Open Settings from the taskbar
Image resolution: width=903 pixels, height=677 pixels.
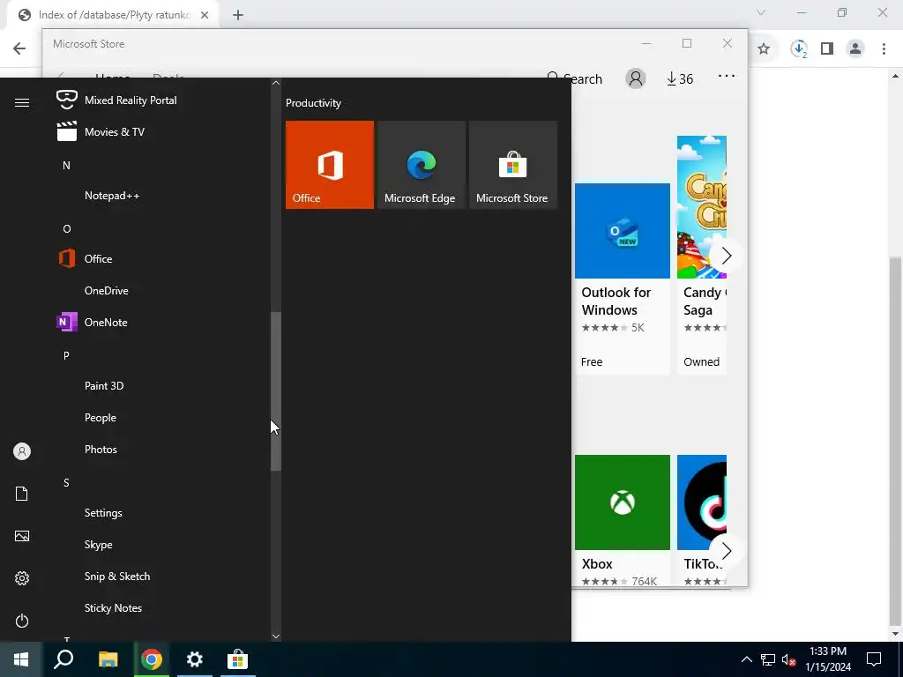(x=195, y=659)
